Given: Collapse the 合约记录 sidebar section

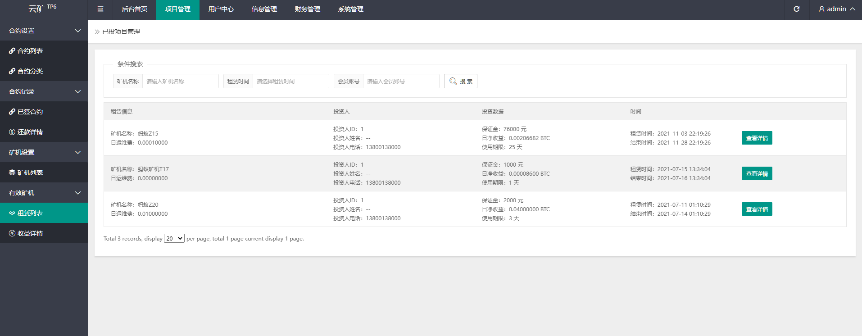Looking at the screenshot, I should pos(77,91).
